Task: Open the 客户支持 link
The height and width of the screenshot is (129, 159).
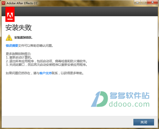Action: (46, 73)
